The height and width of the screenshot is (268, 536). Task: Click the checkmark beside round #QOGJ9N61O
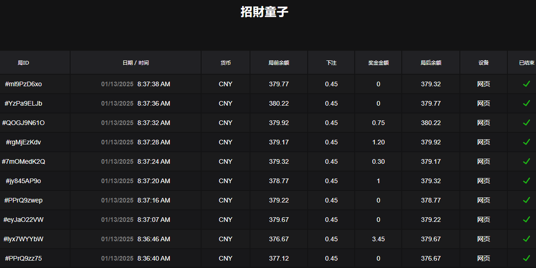(525, 123)
